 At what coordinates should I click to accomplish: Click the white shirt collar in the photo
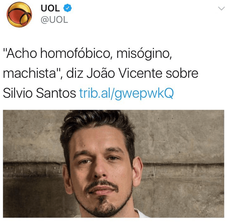(x=141, y=214)
